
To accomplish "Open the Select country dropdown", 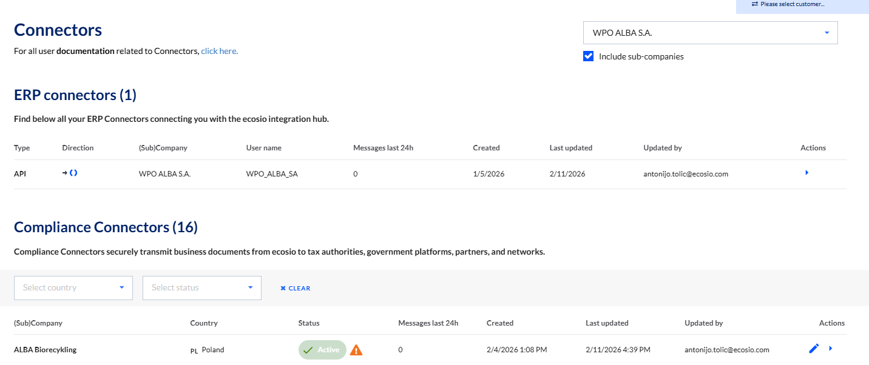I will [x=73, y=288].
